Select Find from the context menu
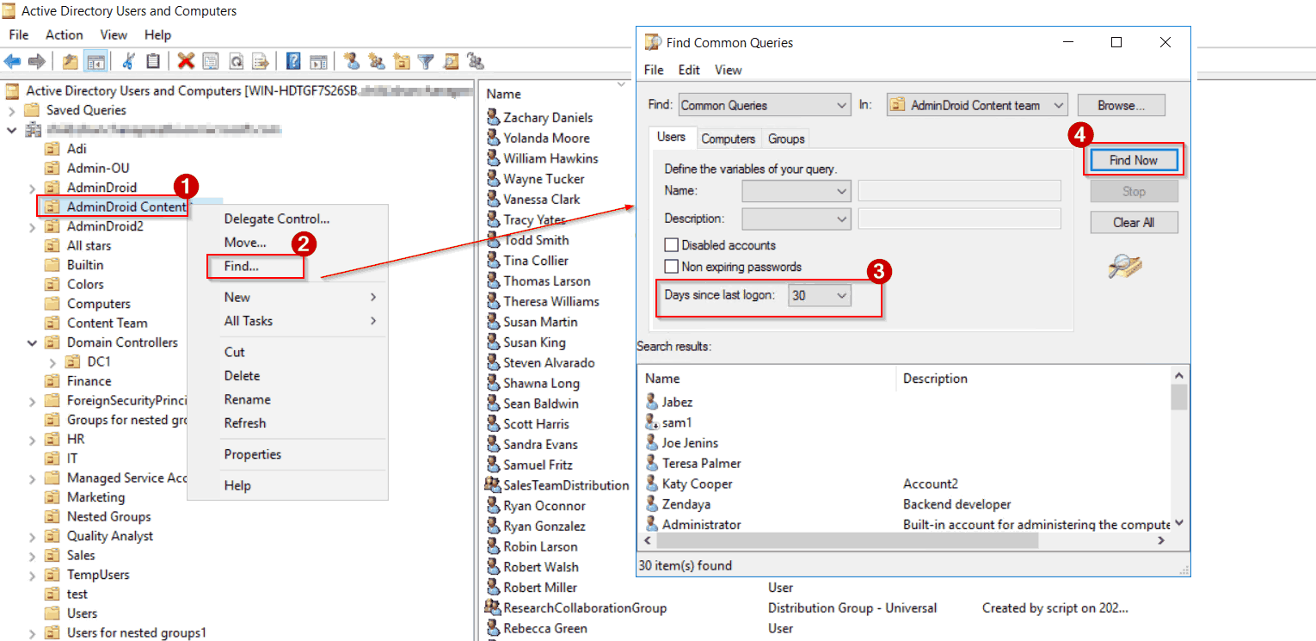Viewport: 1316px width, 641px height. coord(239,266)
